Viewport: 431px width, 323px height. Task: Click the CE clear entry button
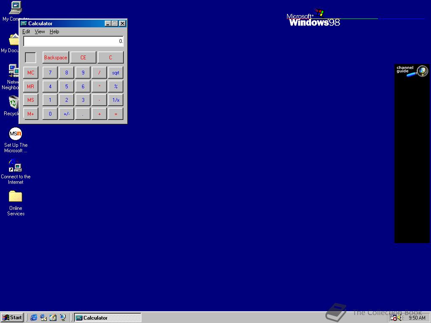(x=83, y=57)
